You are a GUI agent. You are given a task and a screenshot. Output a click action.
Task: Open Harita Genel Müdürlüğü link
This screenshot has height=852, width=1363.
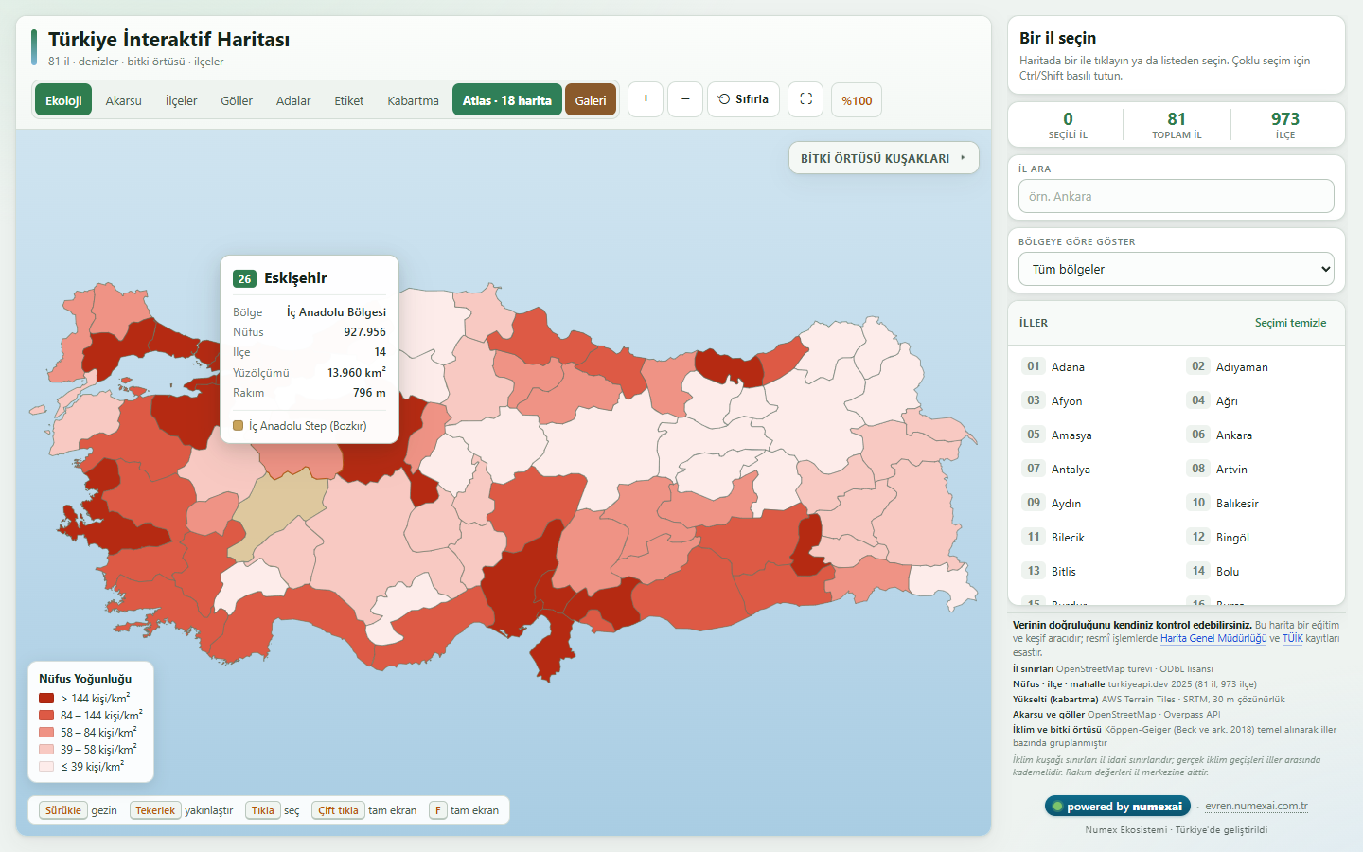[x=1213, y=638]
